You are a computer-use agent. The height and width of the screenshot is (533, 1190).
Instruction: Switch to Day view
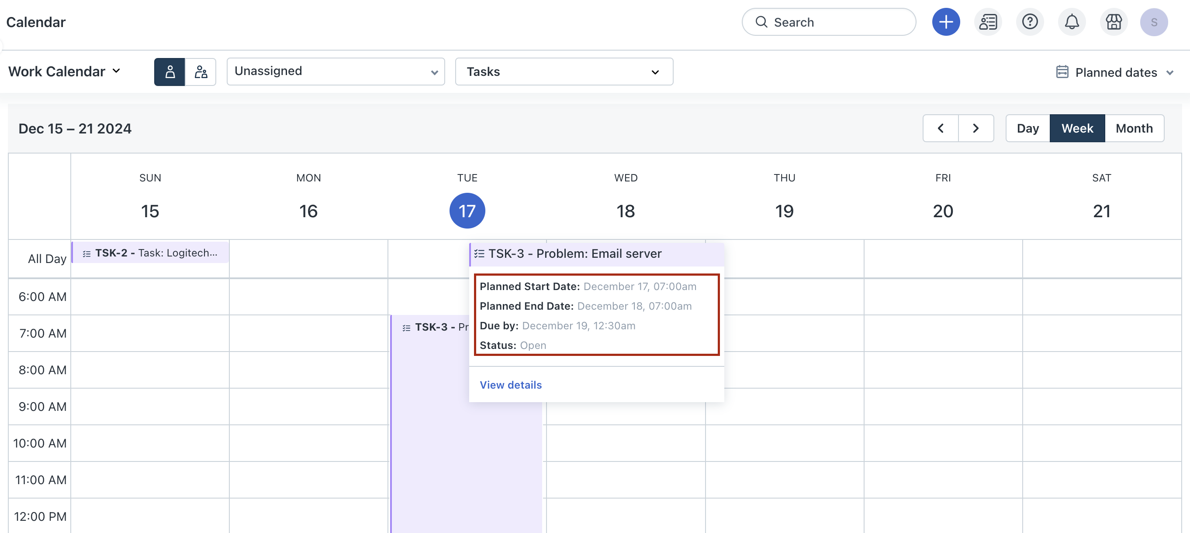tap(1027, 128)
